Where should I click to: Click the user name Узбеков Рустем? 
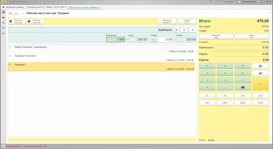point(250,2)
